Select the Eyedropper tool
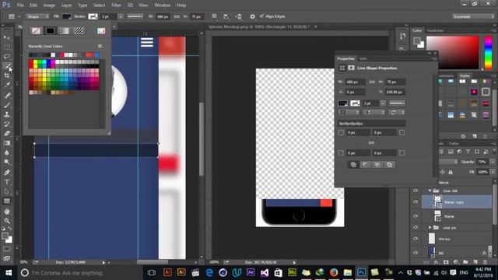 point(7,85)
